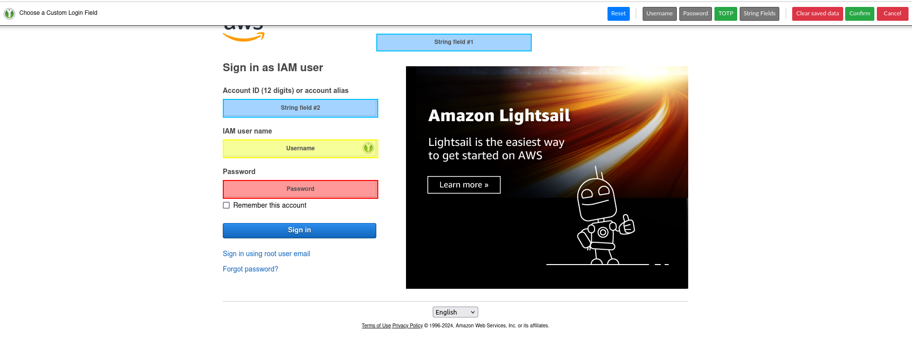Image resolution: width=912 pixels, height=360 pixels.
Task: Select the Password field type button
Action: click(x=695, y=14)
